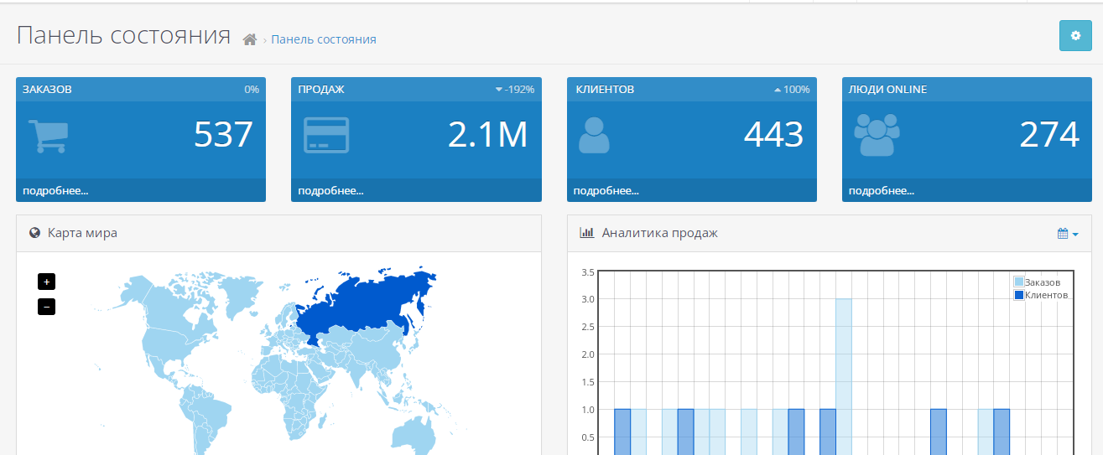Viewport: 1103px width, 455px height.
Task: Click the credit card icon in Продаж tile
Action: [x=326, y=135]
